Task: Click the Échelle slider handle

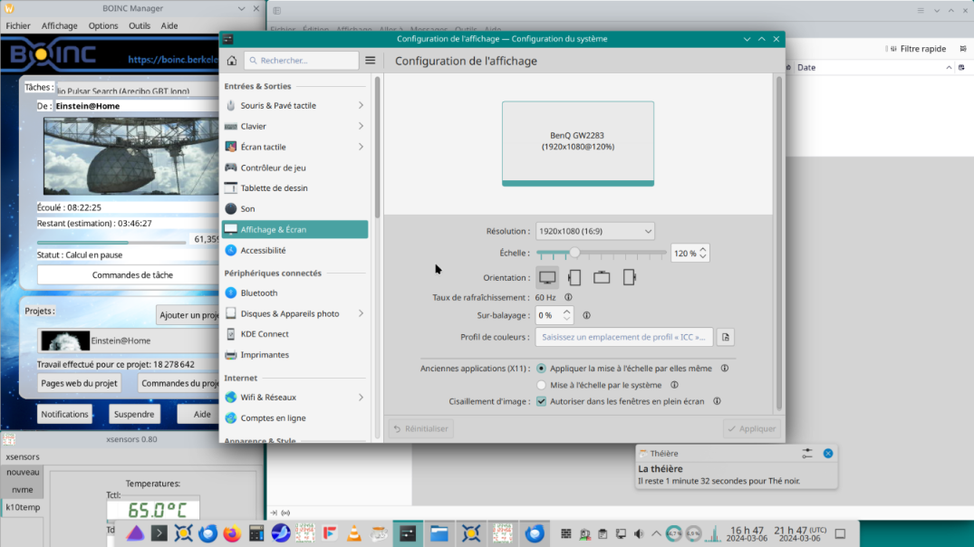Action: click(574, 254)
